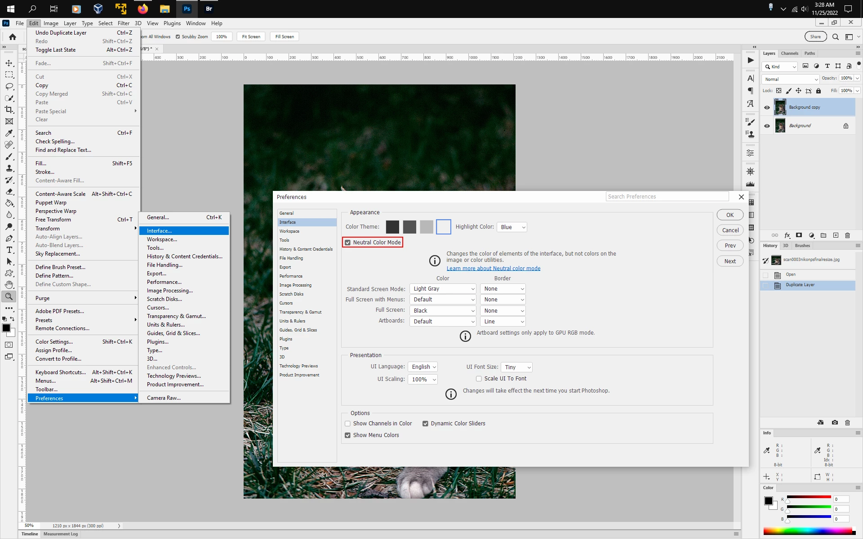
Task: Enable Show Channels in Color
Action: point(347,424)
